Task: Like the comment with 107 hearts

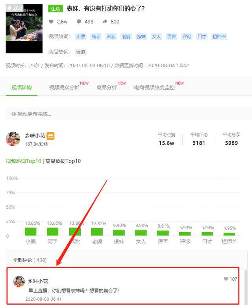Action: point(226,279)
